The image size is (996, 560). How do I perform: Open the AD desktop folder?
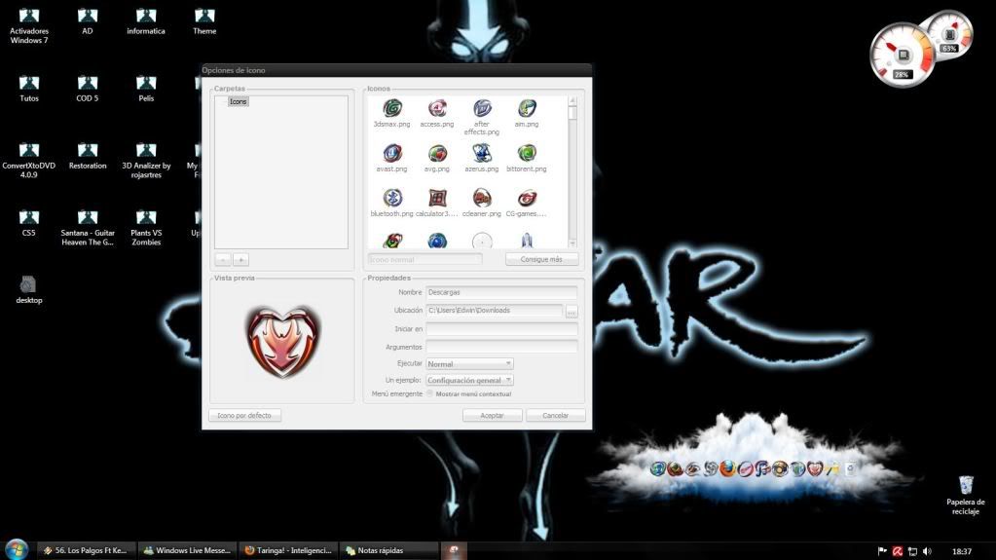[x=88, y=21]
